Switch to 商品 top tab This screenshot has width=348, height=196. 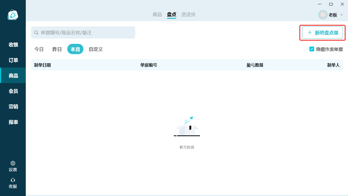(157, 14)
